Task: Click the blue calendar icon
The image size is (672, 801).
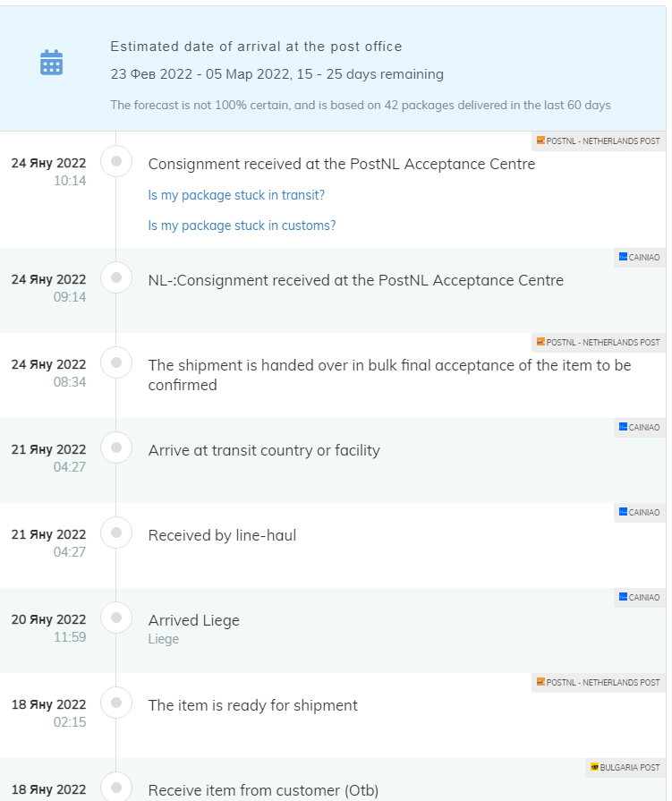Action: 52,63
